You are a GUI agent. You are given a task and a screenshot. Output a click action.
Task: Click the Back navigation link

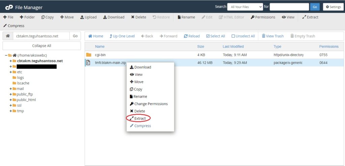(147, 36)
